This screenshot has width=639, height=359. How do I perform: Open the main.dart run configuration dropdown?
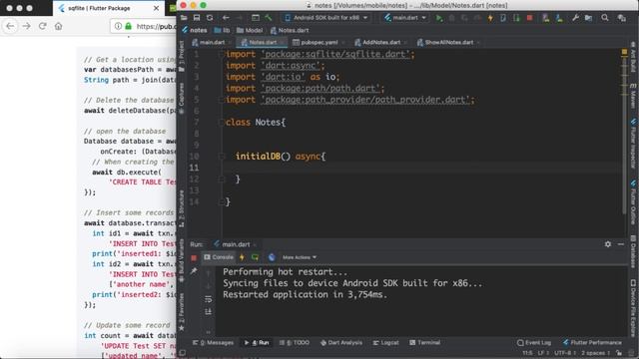point(405,18)
